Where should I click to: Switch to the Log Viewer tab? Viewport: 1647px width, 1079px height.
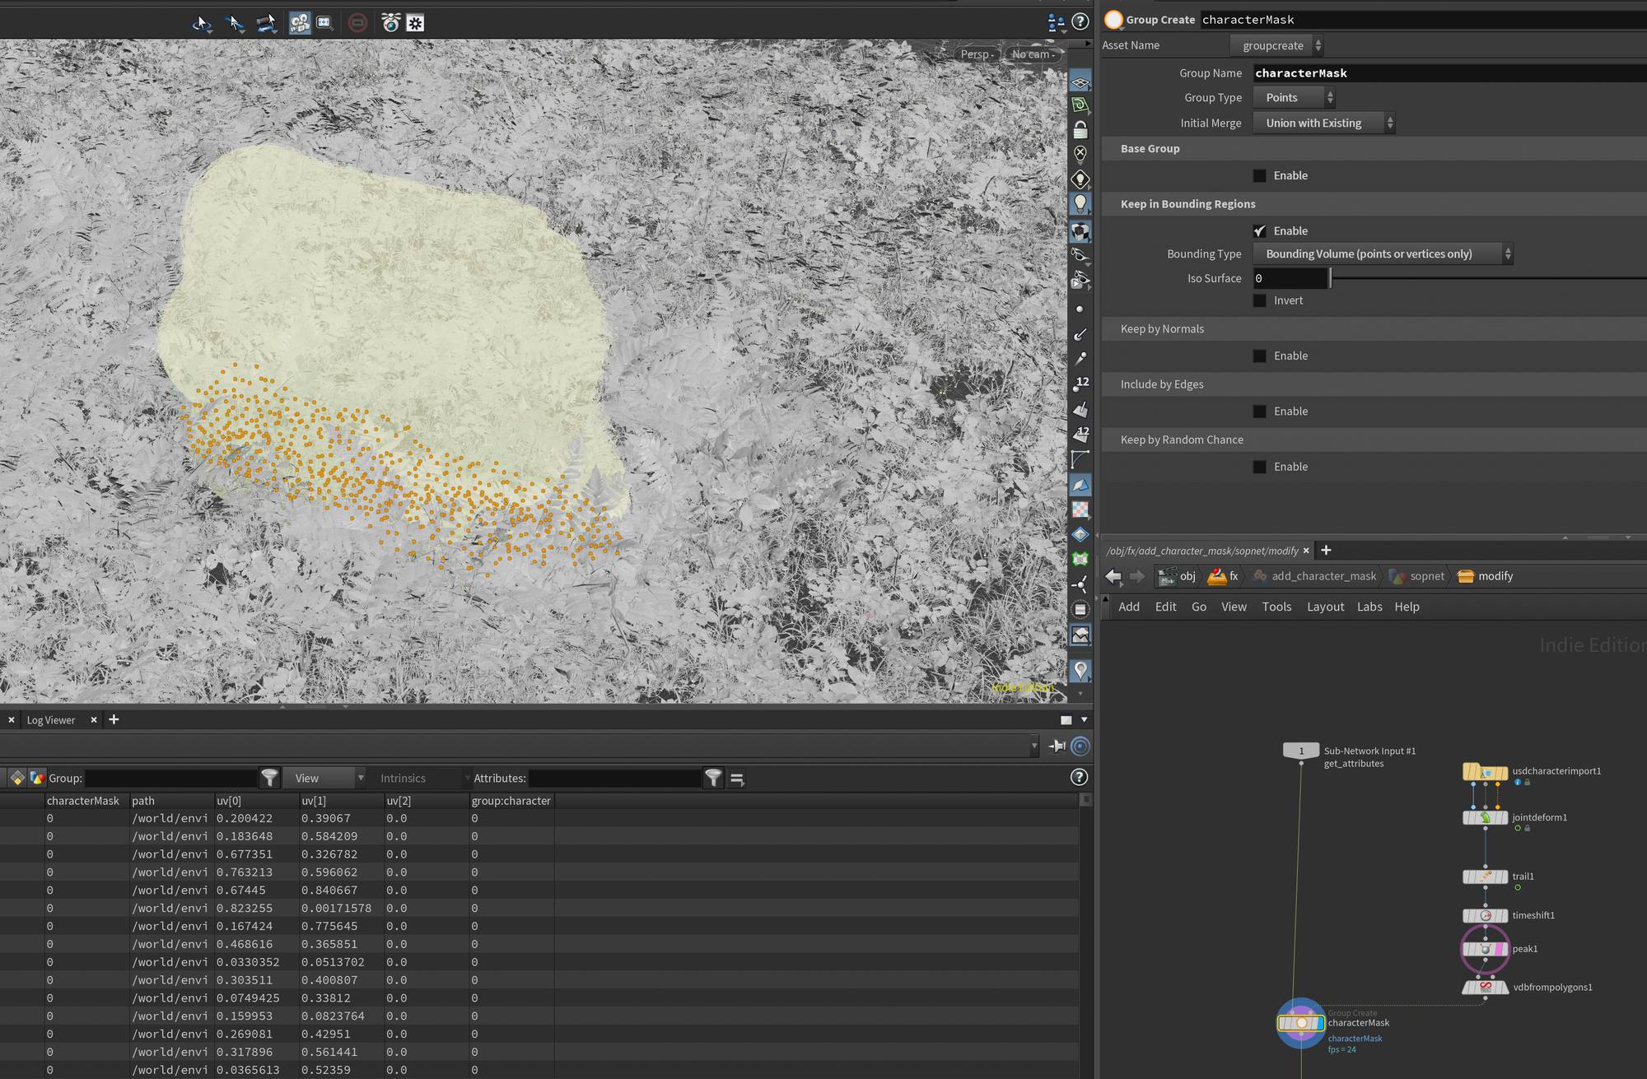51,720
